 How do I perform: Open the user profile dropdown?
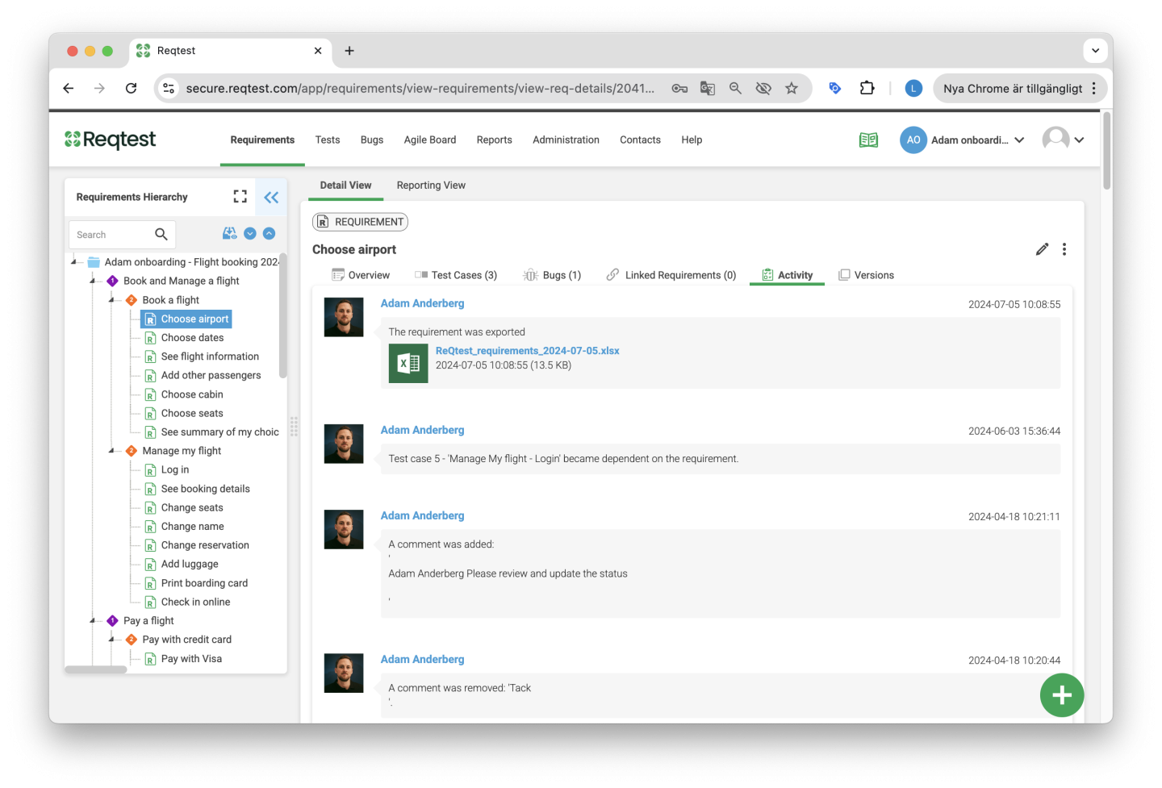pos(1063,140)
